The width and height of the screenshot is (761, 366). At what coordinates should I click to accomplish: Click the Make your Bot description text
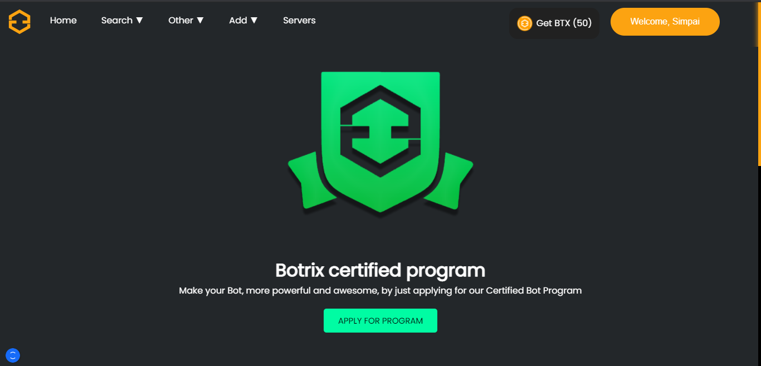(380, 291)
